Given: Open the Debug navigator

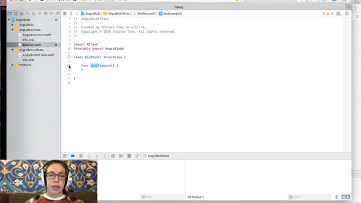Looking at the screenshot, I should [x=46, y=14].
